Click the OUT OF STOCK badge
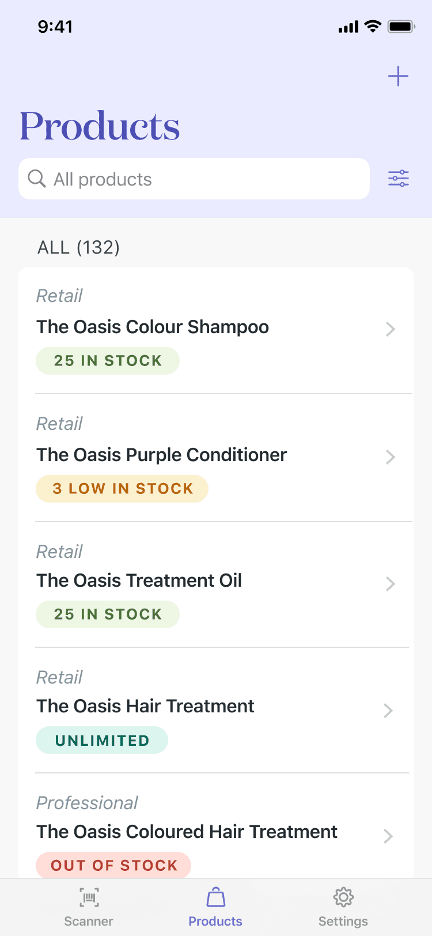The width and height of the screenshot is (432, 936). (113, 865)
